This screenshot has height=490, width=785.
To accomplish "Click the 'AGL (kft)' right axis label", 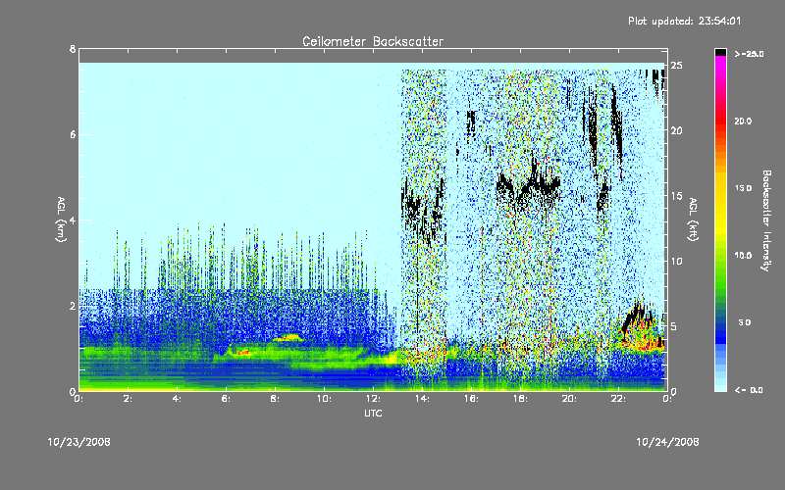I will [694, 220].
